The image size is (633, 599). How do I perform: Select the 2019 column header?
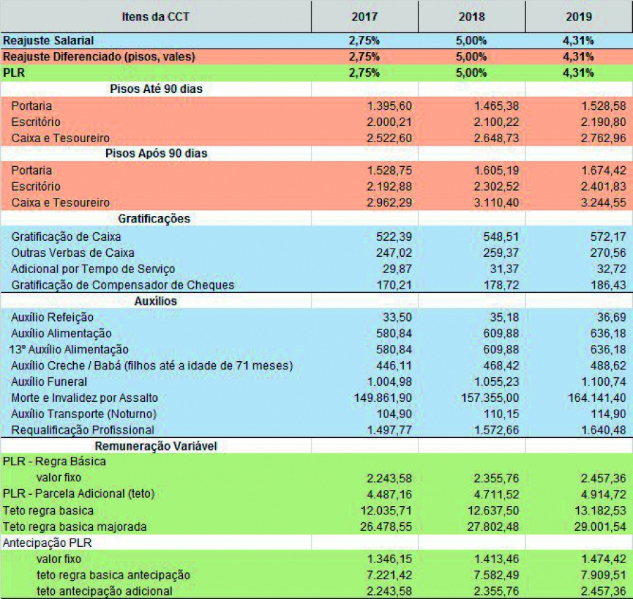point(579,17)
